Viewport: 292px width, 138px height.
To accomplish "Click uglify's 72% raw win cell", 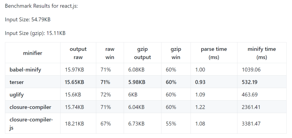I will [106, 95].
